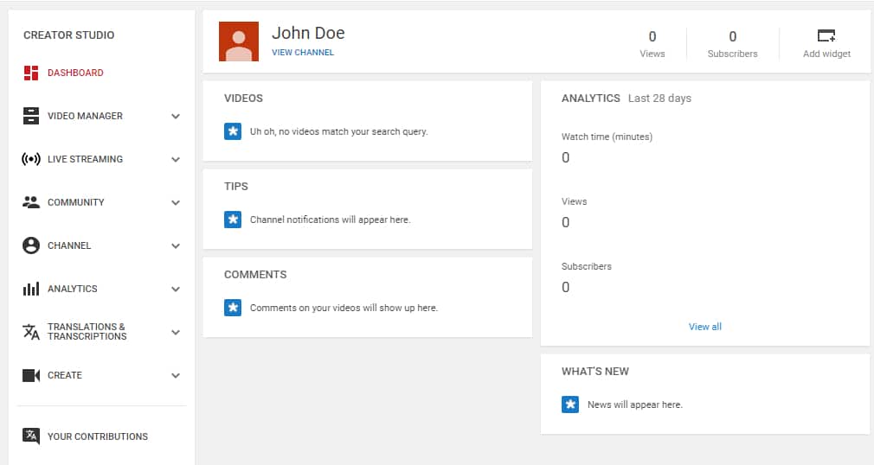The width and height of the screenshot is (874, 465).
Task: Expand the Channel section chevron
Action: pos(176,246)
